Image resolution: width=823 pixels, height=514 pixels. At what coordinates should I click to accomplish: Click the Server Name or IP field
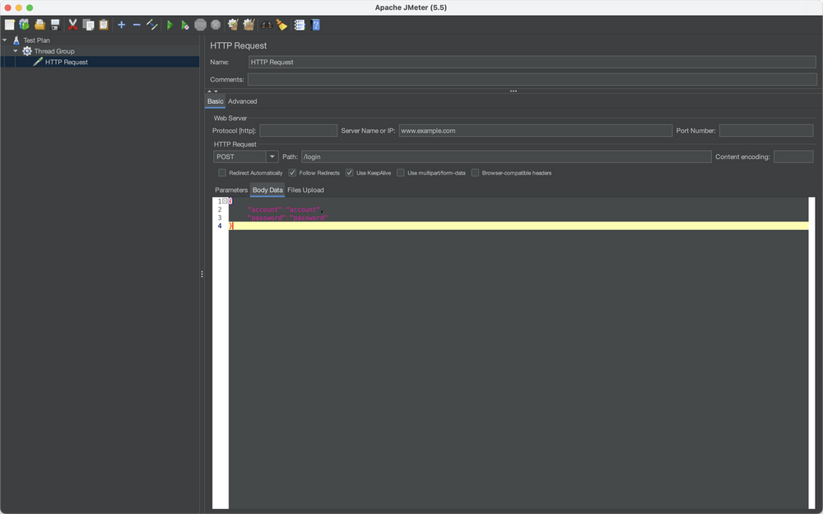click(x=535, y=130)
